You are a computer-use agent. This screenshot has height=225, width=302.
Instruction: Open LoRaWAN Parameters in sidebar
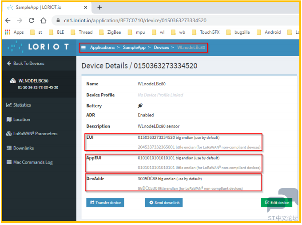[x=32, y=133]
